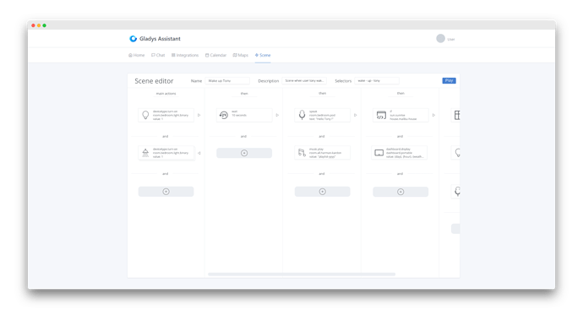Select the 'wait 10 seconds' action text

239,113
